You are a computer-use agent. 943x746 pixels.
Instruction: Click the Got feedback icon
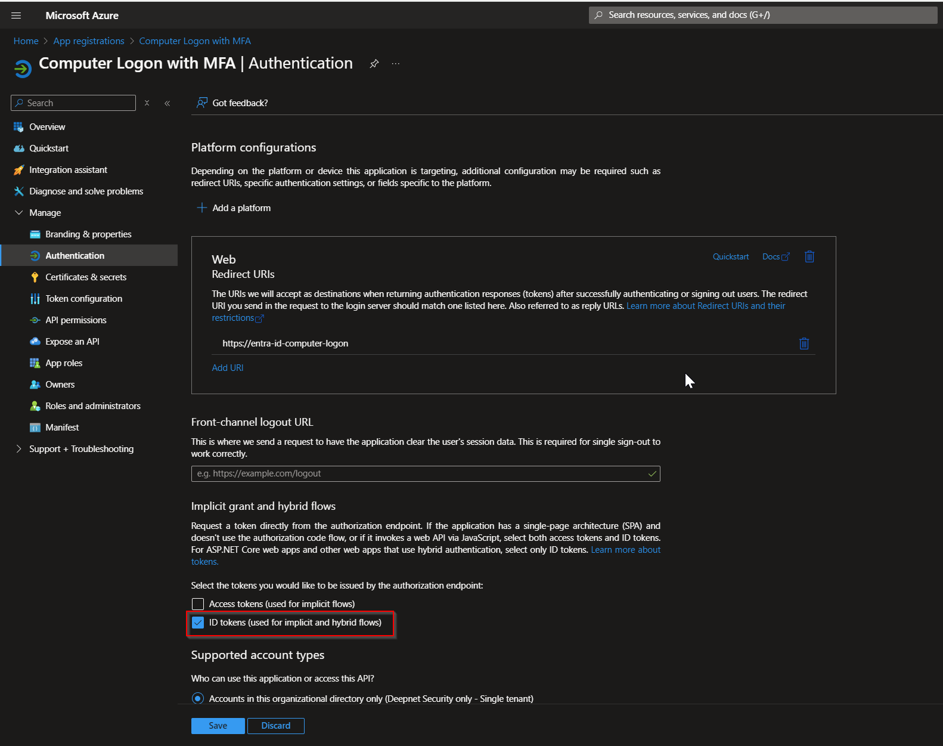pyautogui.click(x=202, y=103)
